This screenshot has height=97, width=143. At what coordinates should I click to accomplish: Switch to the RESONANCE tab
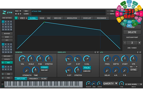[101, 18]
